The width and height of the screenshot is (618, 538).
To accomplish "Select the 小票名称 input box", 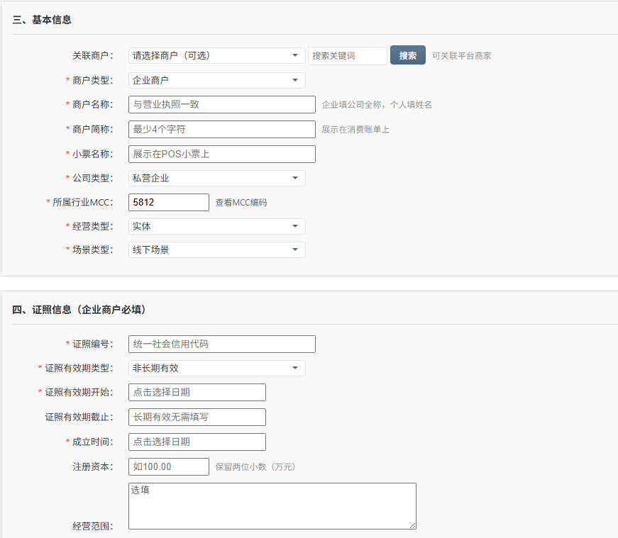I will pyautogui.click(x=221, y=154).
